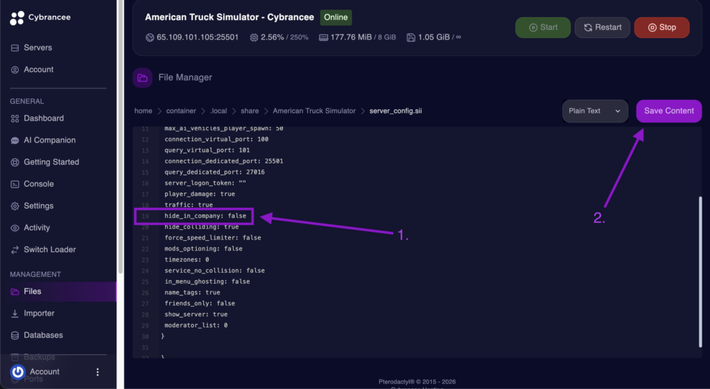The image size is (710, 389).
Task: Open the Plain Text language dropdown
Action: [x=595, y=111]
